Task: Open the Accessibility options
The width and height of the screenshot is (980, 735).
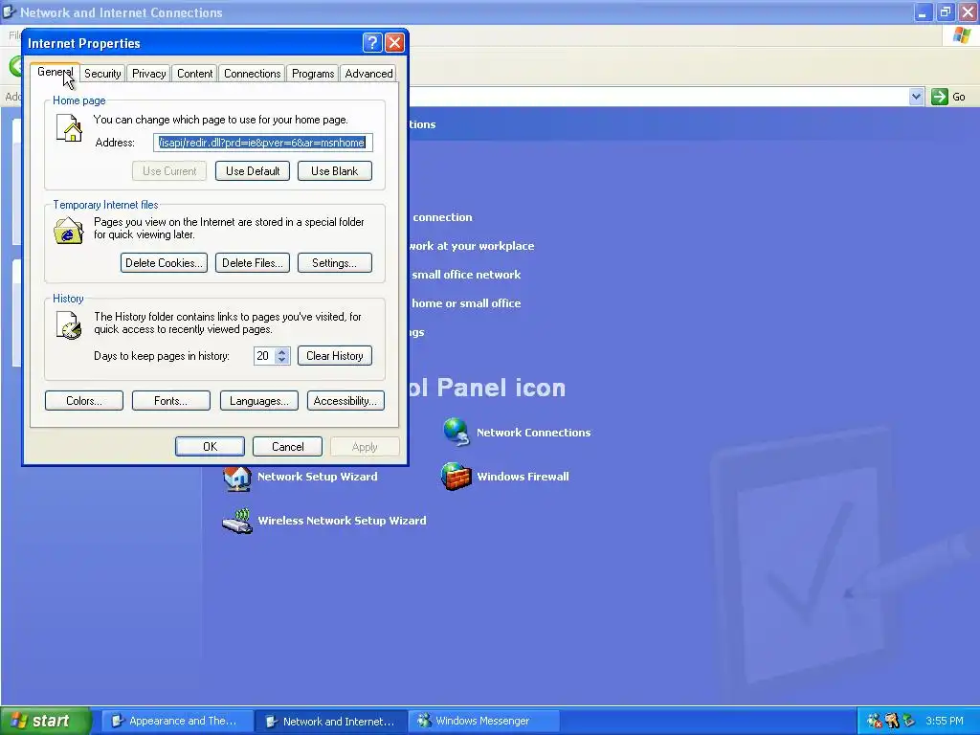Action: tap(345, 401)
